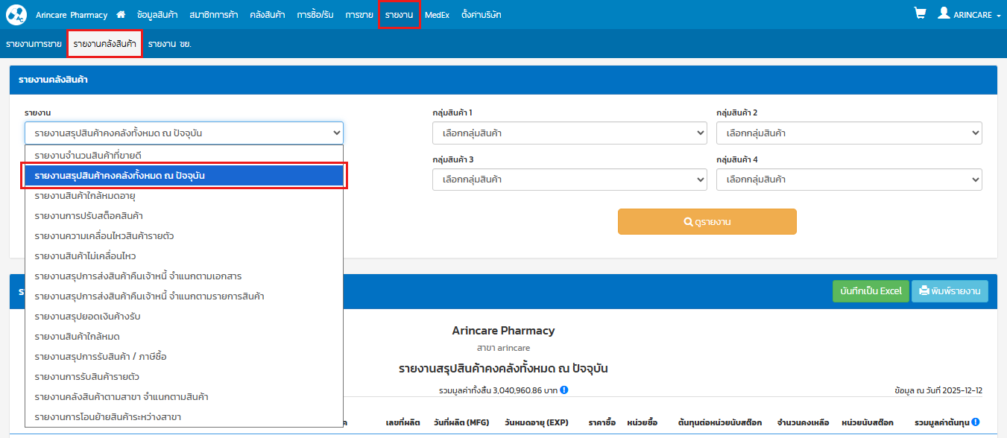Open the กลุ่มสินค้า 1 dropdown
This screenshot has height=438, width=1007.
(x=569, y=133)
